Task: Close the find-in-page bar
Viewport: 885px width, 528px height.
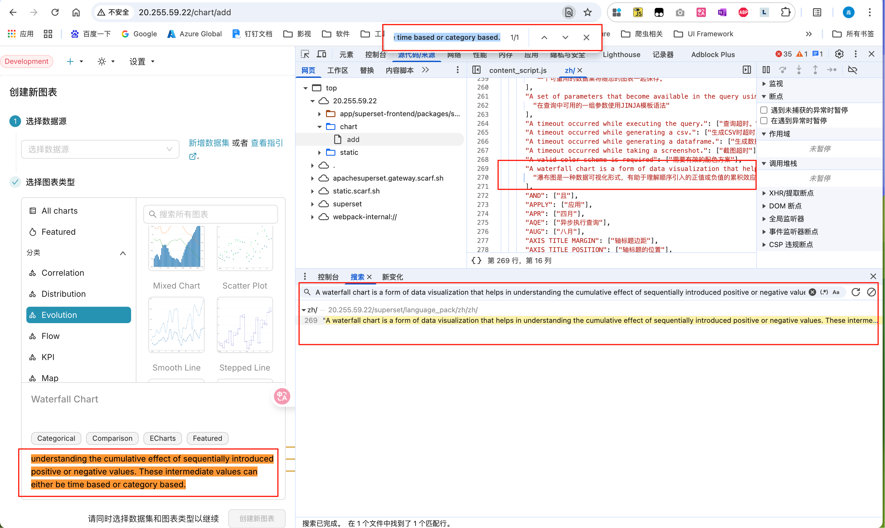Action: click(586, 37)
